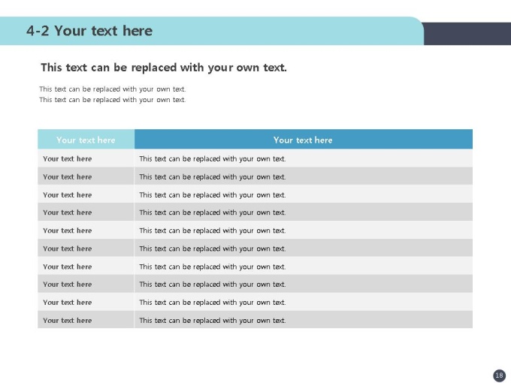Select 'Your text here' in last table row
This screenshot has width=511, height=383.
[x=67, y=321]
